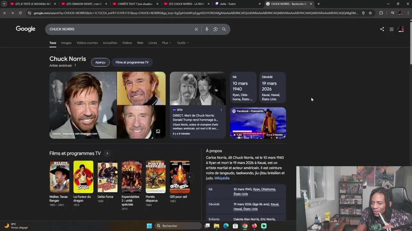Switch to the Images tab

coord(66,43)
